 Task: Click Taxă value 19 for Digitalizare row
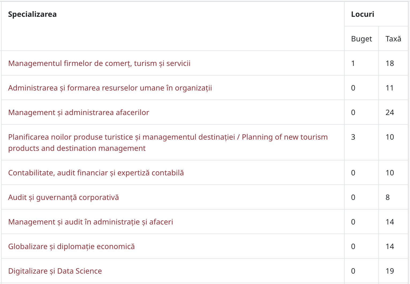pyautogui.click(x=390, y=271)
